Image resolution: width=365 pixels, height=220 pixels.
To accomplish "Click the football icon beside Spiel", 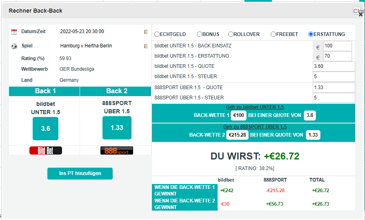I will click(x=14, y=46).
